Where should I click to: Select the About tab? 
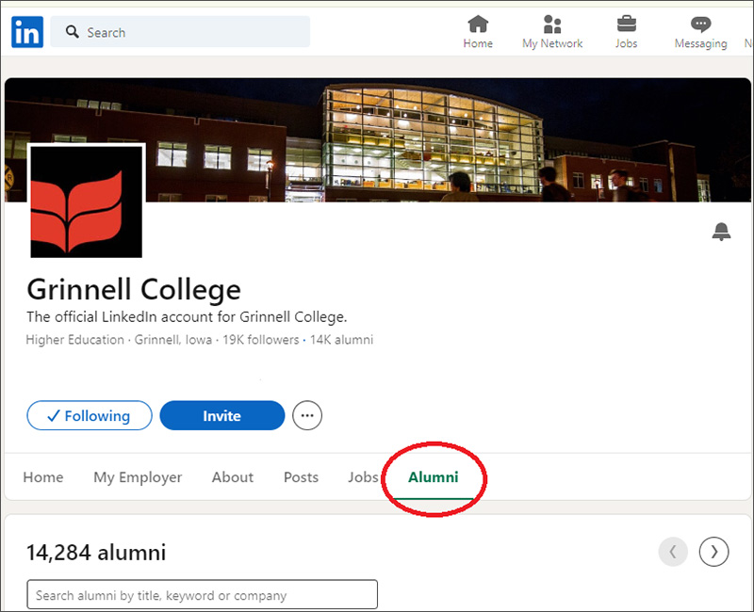(x=233, y=477)
